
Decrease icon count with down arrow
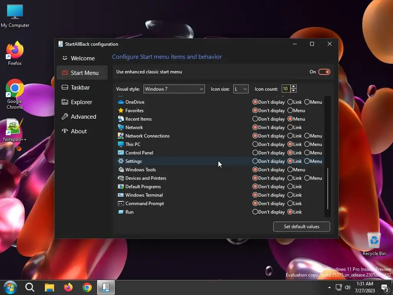coord(294,91)
